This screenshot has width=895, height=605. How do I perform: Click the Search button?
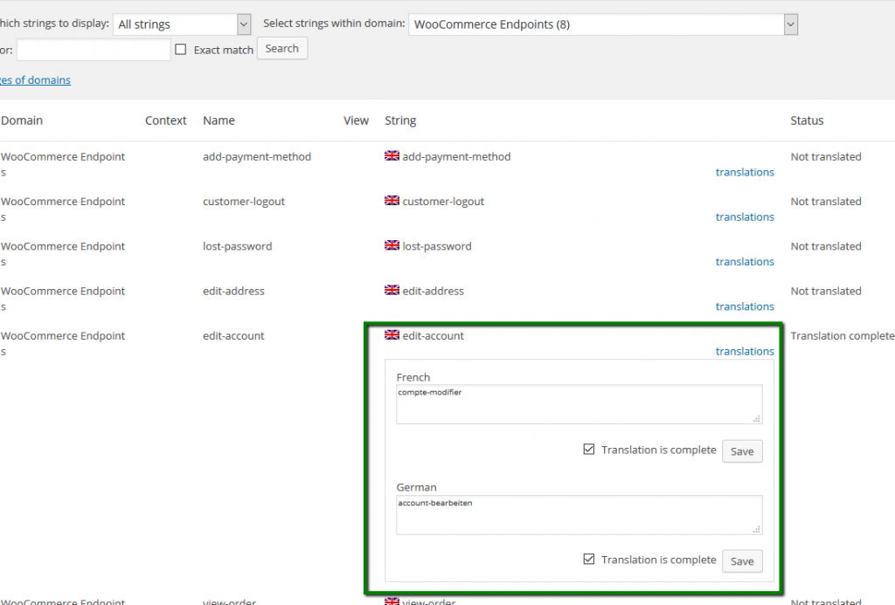pos(282,49)
